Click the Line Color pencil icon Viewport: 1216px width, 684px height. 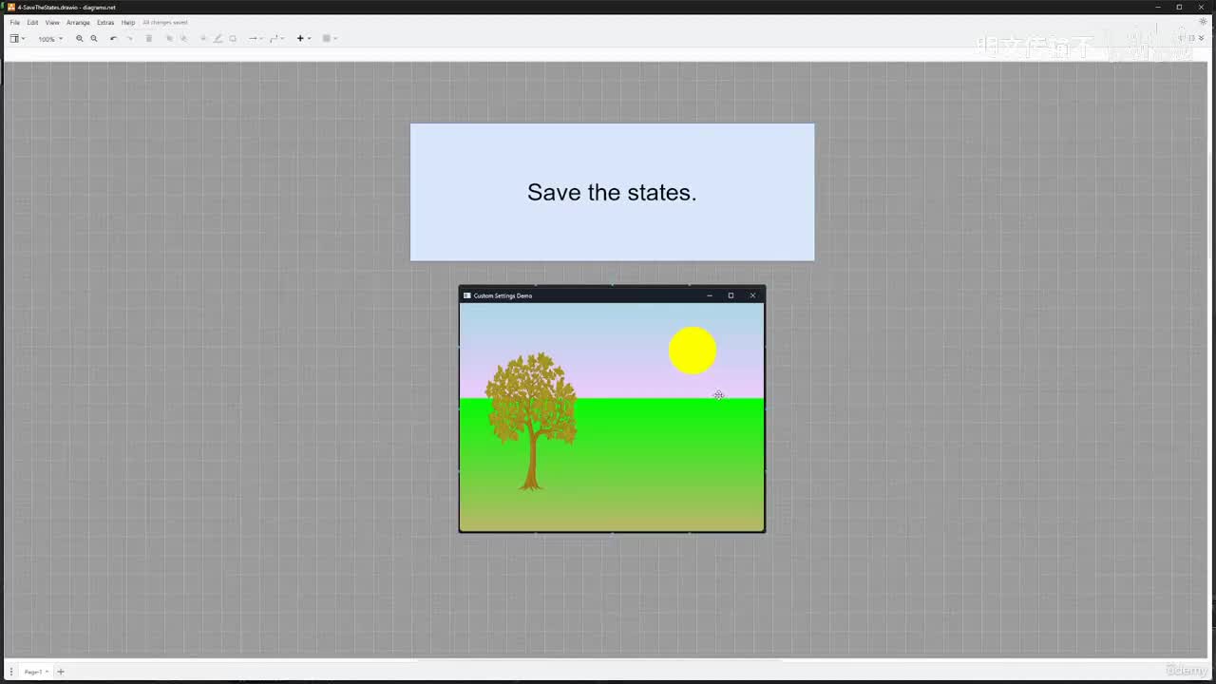pyautogui.click(x=218, y=39)
